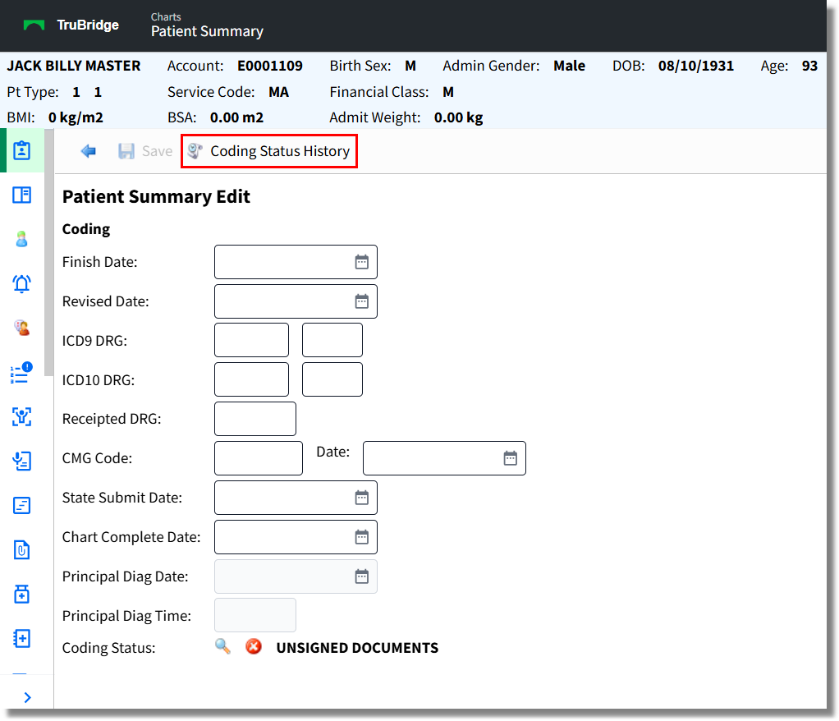The image size is (839, 721).
Task: Open the CMG Code Date calendar picker
Action: coord(511,458)
